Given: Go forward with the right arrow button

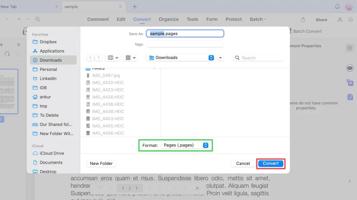Looking at the screenshot, I should pos(98,58).
